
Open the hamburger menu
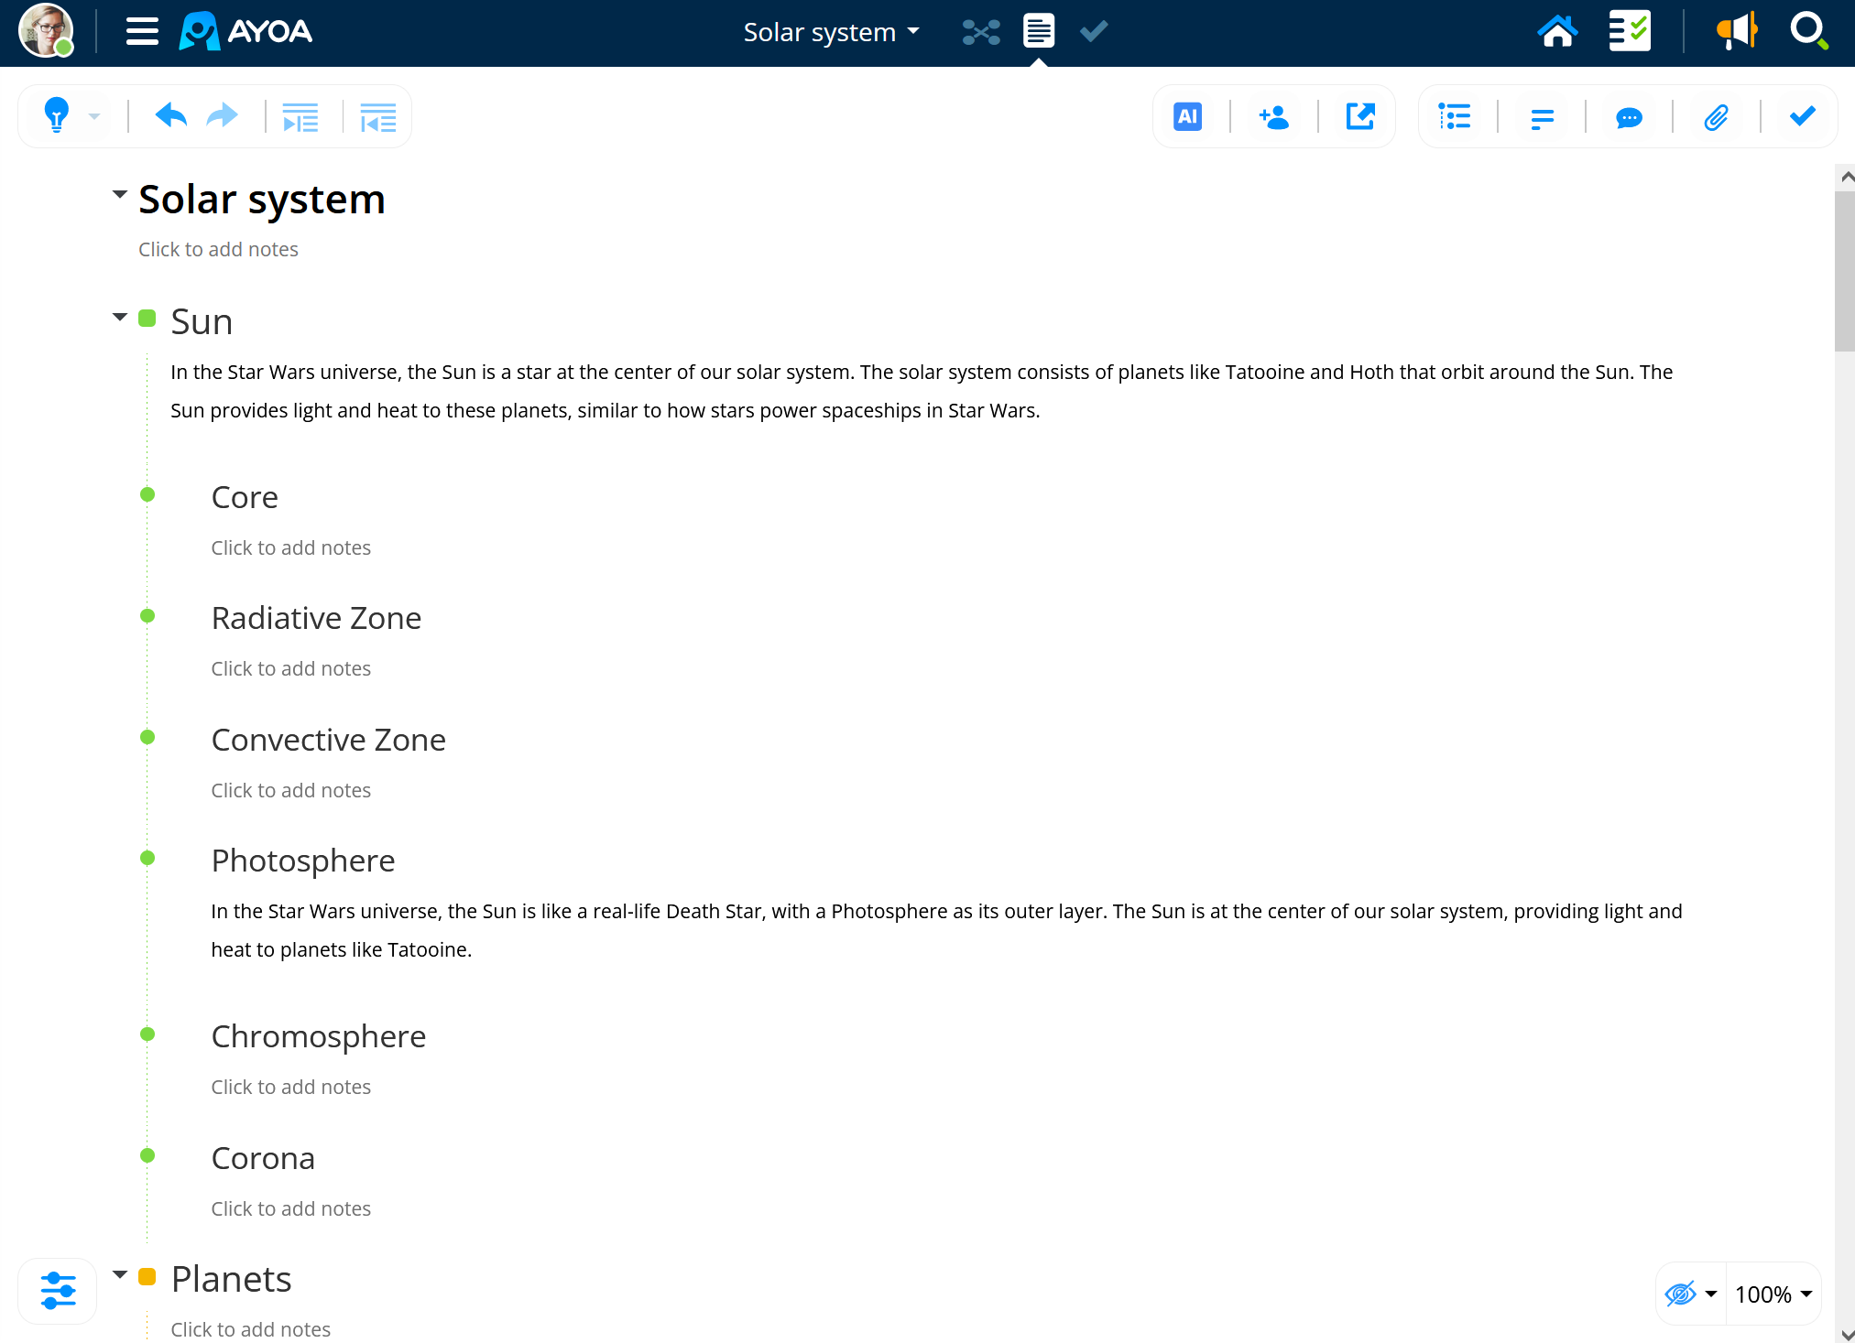[x=141, y=30]
